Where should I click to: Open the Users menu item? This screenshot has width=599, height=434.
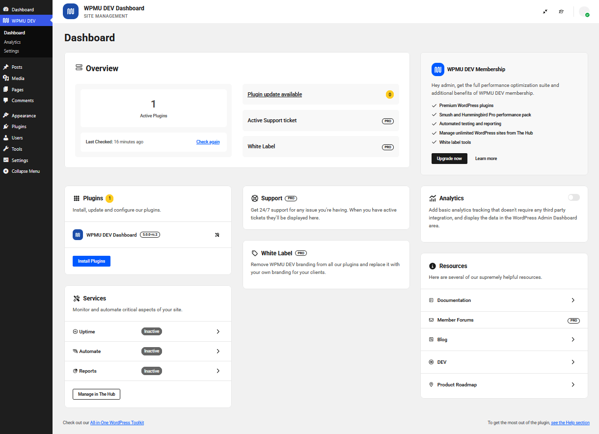26,138
